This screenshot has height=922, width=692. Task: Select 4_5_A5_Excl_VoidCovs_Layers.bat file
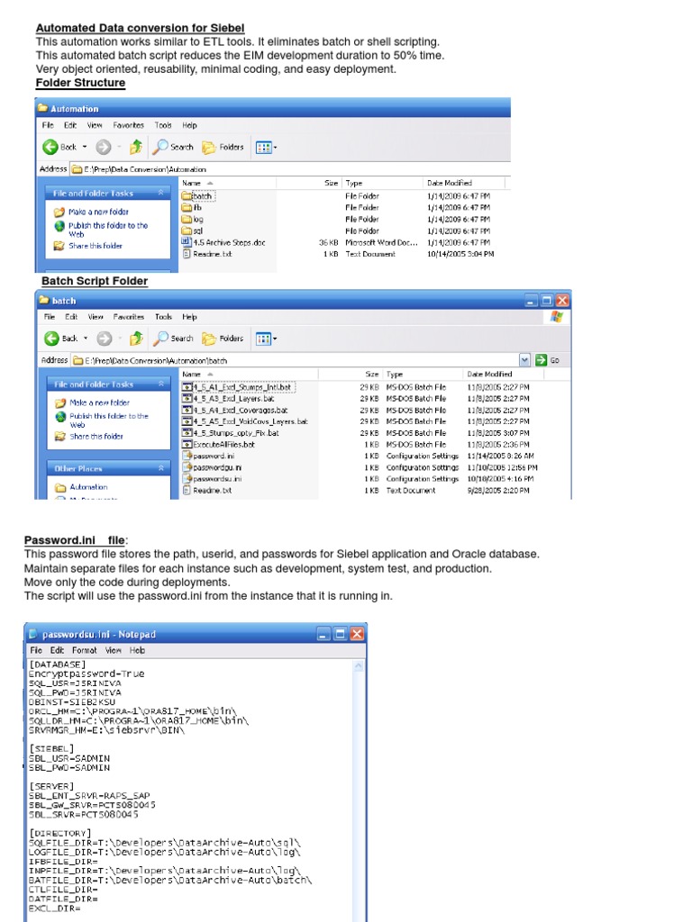(245, 421)
